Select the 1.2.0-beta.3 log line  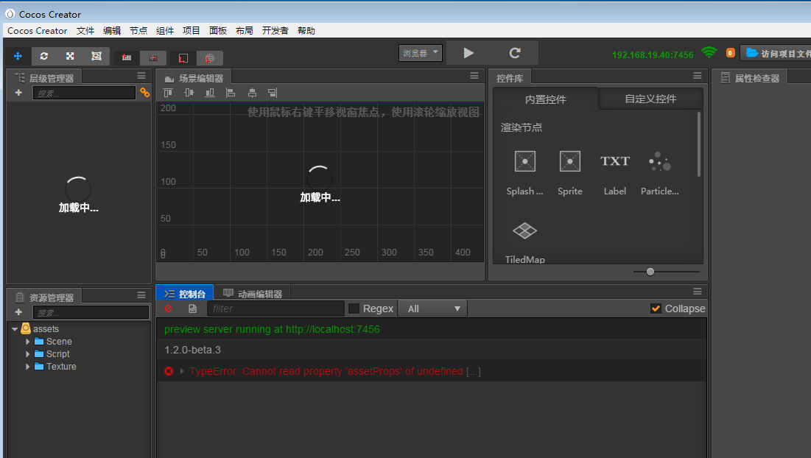pyautogui.click(x=192, y=350)
